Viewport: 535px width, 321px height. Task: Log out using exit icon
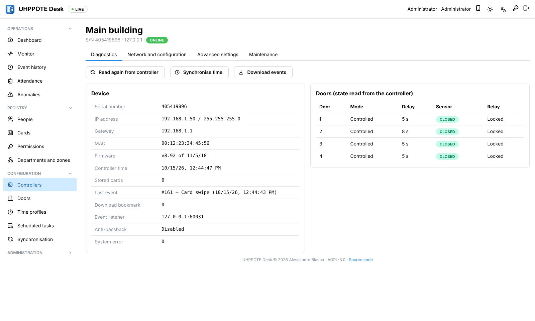coord(526,8)
